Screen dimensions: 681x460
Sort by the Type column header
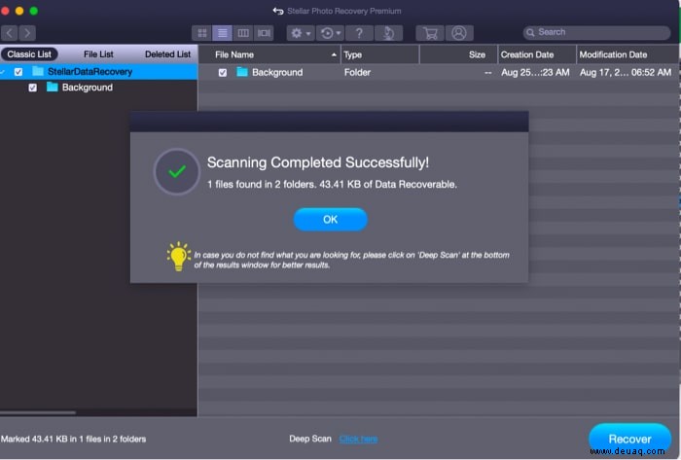[x=380, y=54]
